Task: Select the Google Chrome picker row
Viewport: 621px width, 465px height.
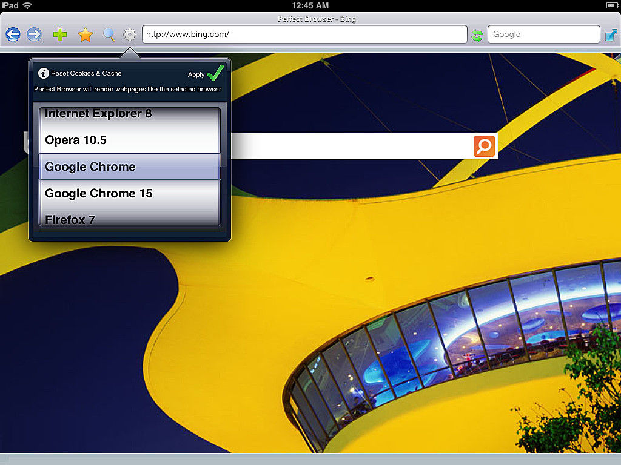Action: pyautogui.click(x=129, y=167)
